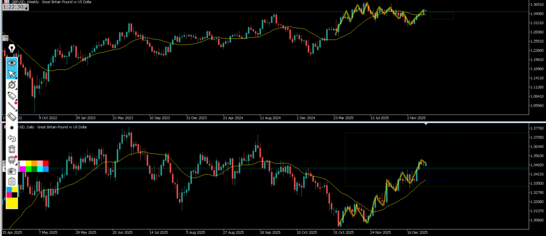Open the brush size dot selector

12,128
